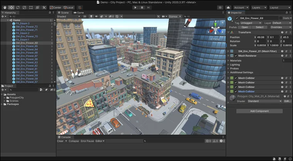This screenshot has height=161, width=293.
Task: Start Play mode
Action: [135, 7]
